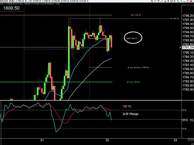Click the last small square button at chart bottom-right
Screen dimensions: 194x145
click(192, 139)
